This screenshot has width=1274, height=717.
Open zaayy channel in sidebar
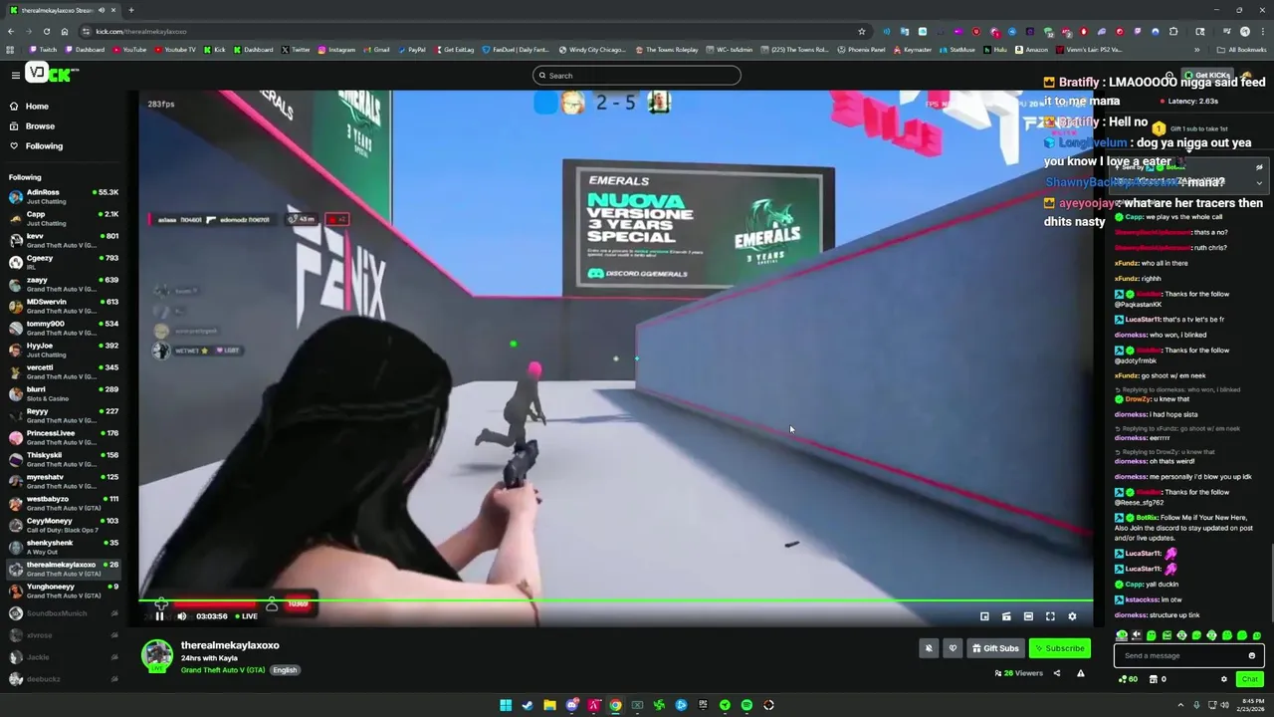(x=63, y=284)
